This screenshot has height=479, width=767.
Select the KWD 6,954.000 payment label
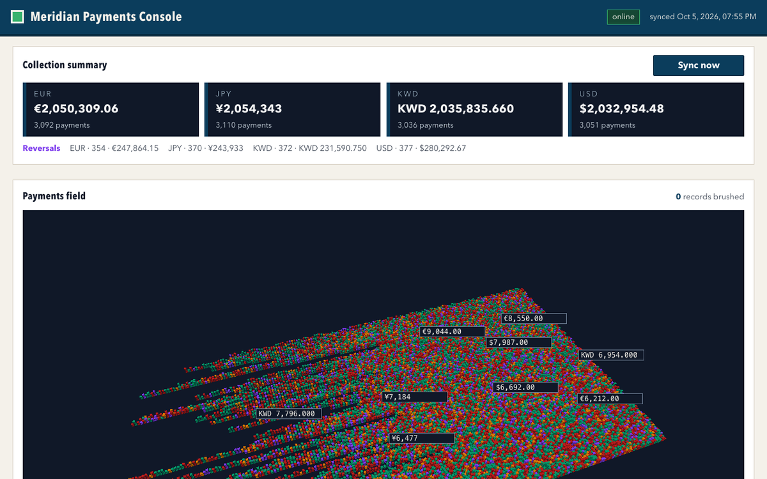(x=611, y=355)
